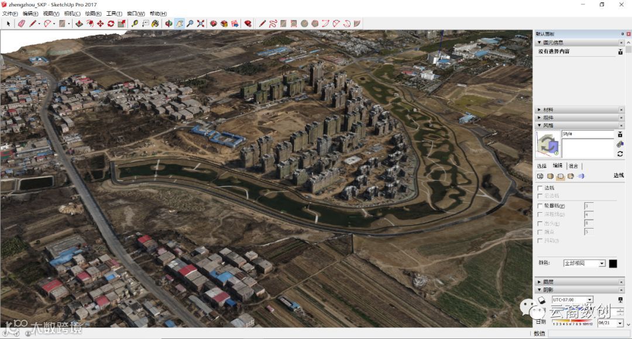The height and width of the screenshot is (339, 632).
Task: Switch to the Orbit tool
Action: [169, 24]
